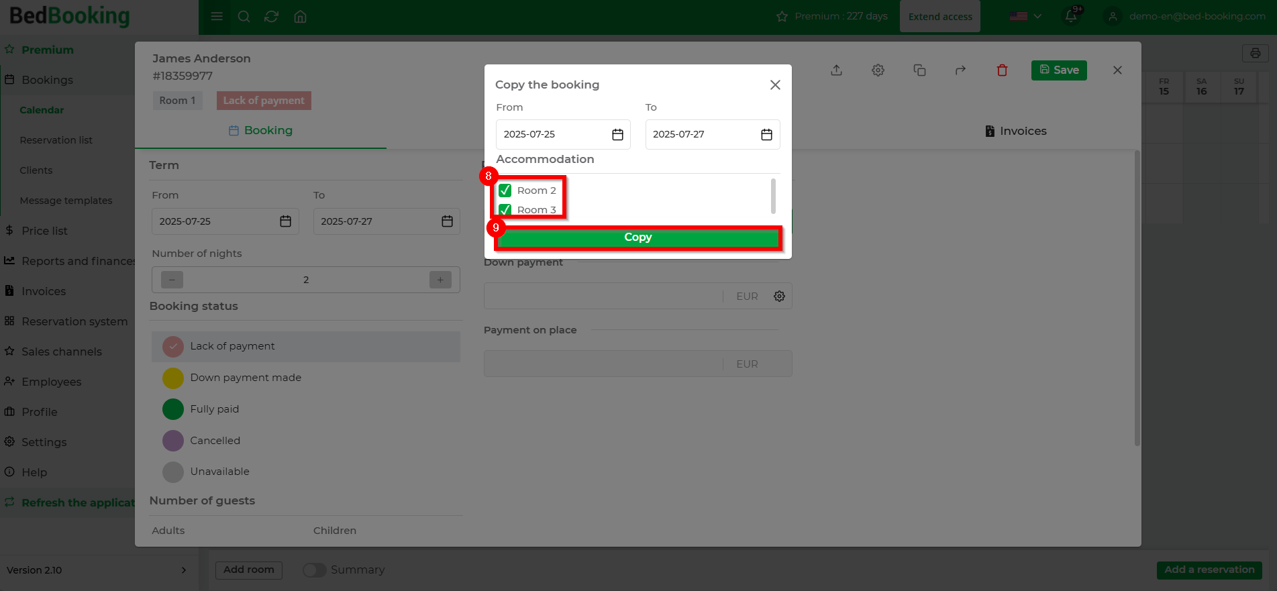The height and width of the screenshot is (591, 1277).
Task: Click the calendar icon in dialog From field
Action: [x=617, y=135]
